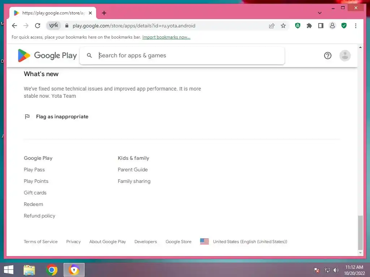Click the scrollbar up arrow
Screen dimensions: 370x277
360,47
